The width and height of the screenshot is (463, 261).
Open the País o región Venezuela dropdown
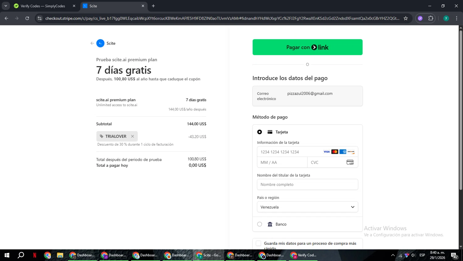click(x=307, y=207)
